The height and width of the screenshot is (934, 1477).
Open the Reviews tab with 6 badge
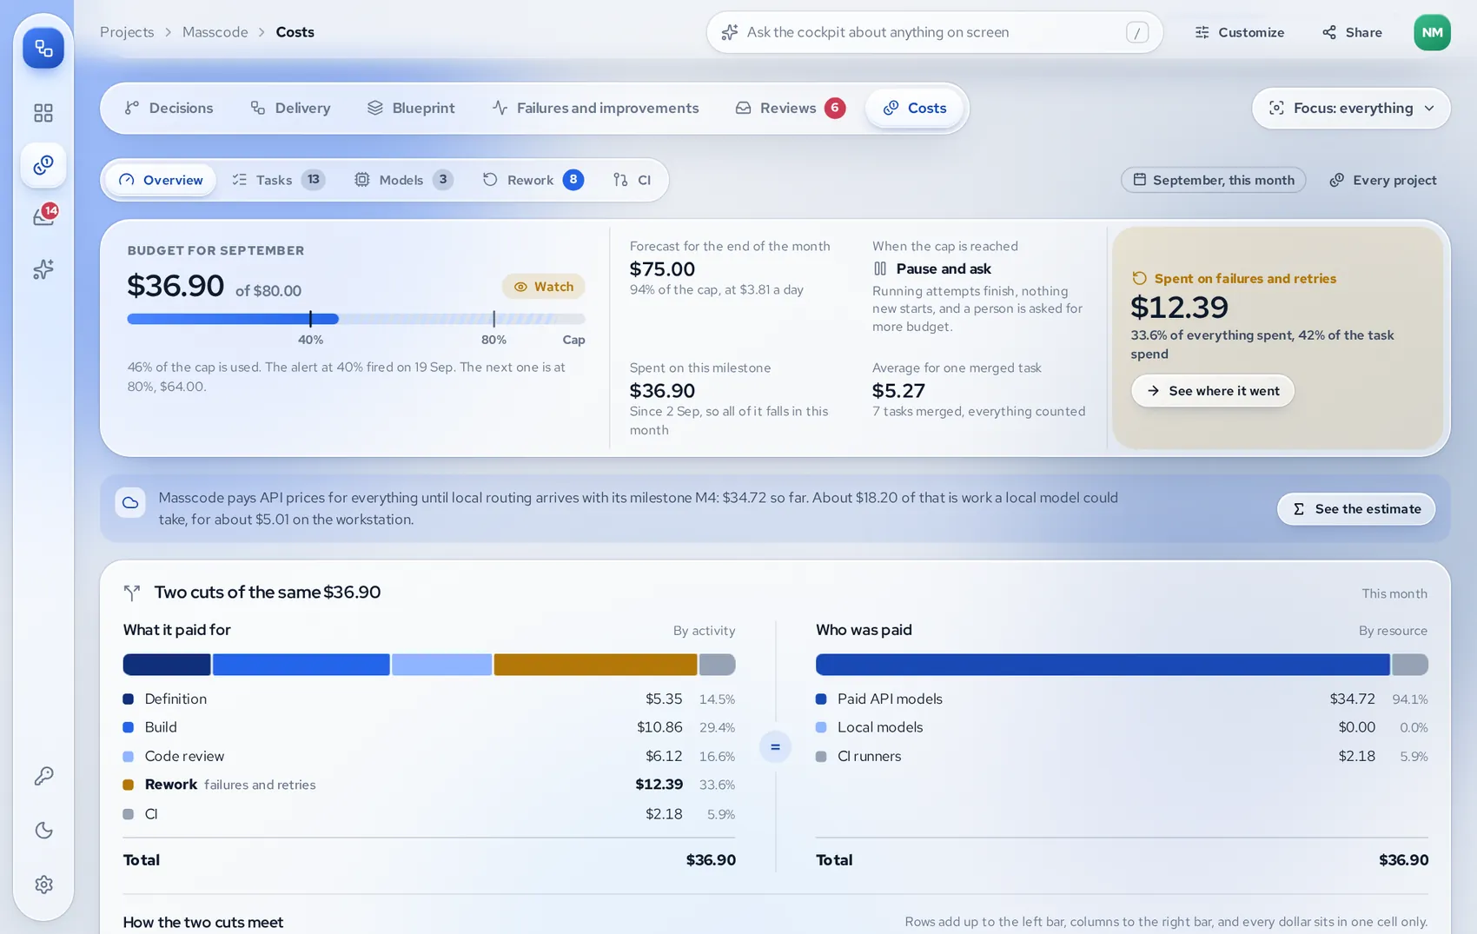790,109
